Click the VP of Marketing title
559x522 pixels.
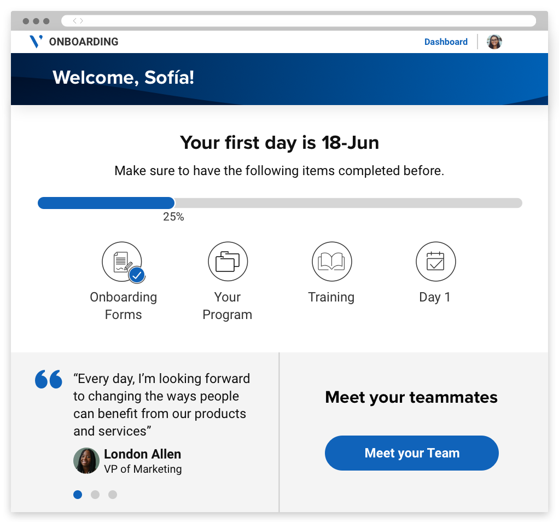point(143,469)
